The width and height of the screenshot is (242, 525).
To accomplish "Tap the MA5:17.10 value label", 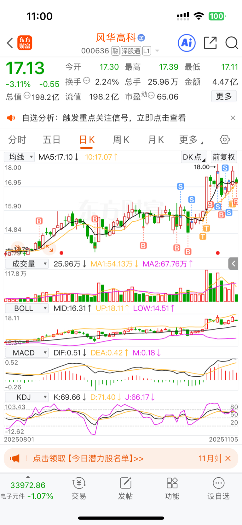I will [59, 157].
